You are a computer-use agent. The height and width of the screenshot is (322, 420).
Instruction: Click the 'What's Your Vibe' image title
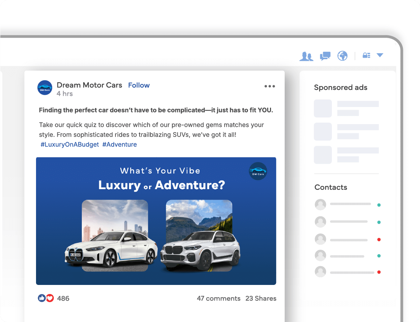click(160, 171)
